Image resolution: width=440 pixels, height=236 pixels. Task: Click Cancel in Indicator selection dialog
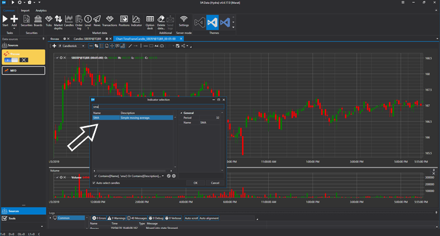[x=215, y=182]
